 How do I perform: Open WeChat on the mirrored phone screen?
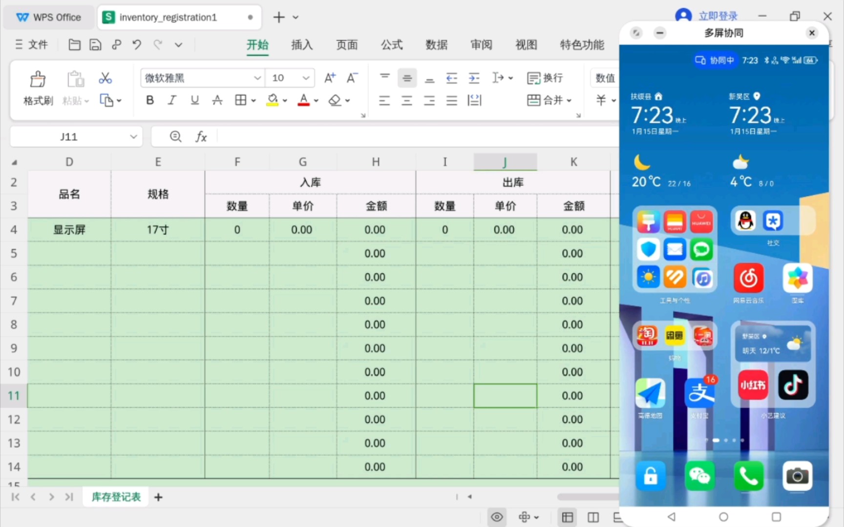click(700, 476)
